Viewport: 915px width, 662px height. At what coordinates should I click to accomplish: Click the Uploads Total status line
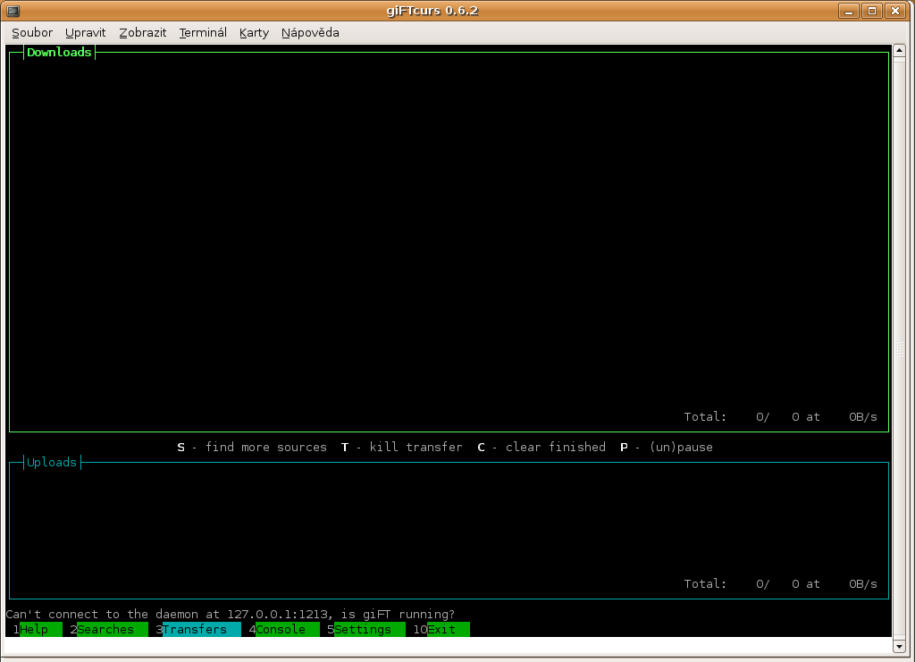[x=780, y=584]
